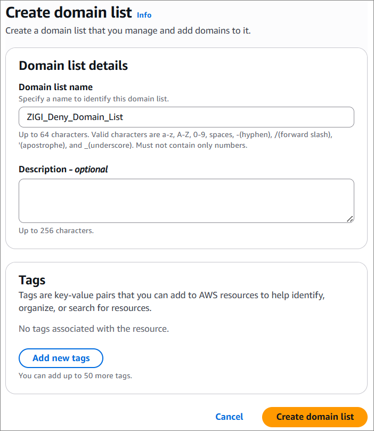Click the page subtitle about managing domains
Viewport: 374px width, 431px height.
tap(128, 30)
